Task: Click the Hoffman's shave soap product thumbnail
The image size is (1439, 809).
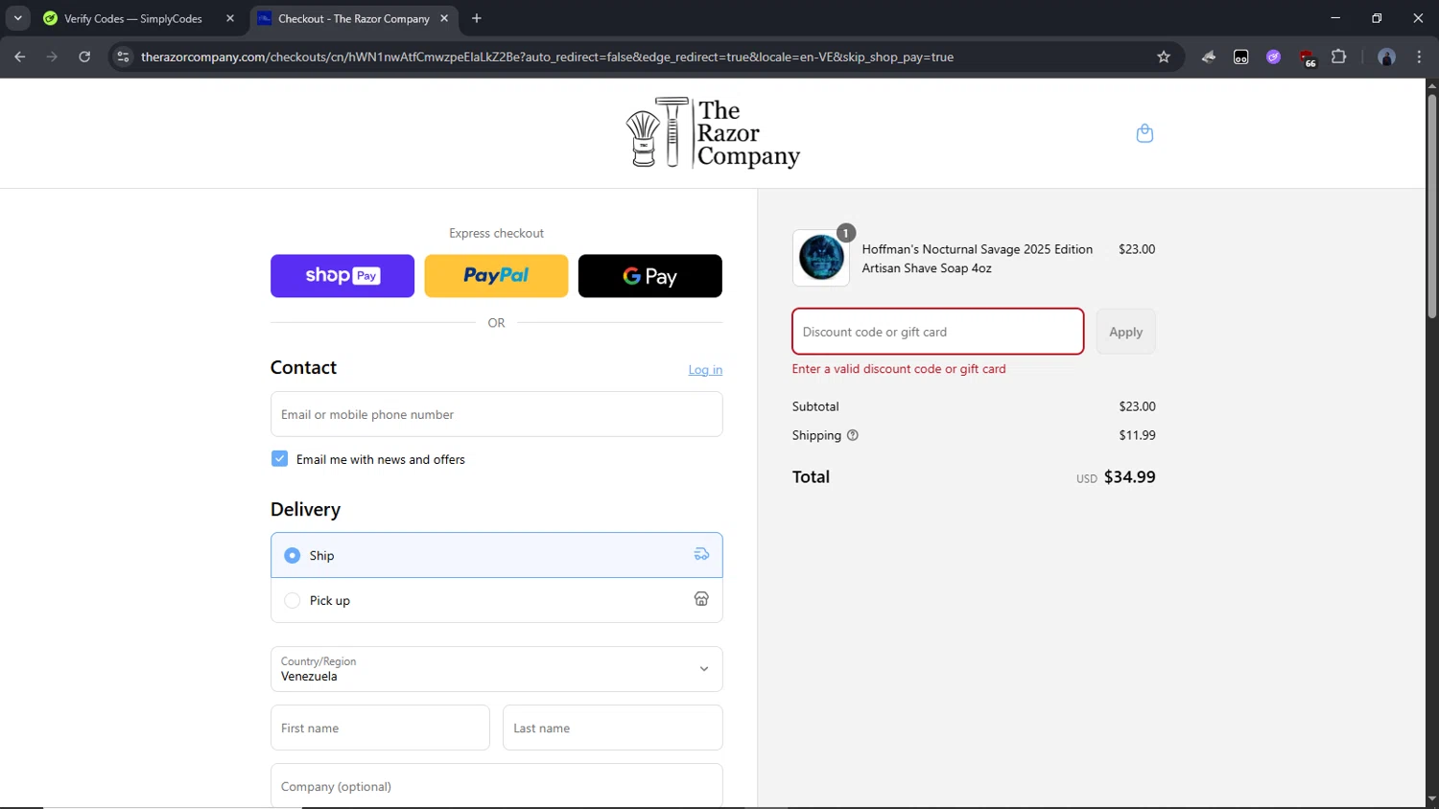Action: 821,258
